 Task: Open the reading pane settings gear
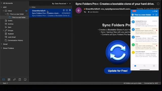(x=158, y=4)
